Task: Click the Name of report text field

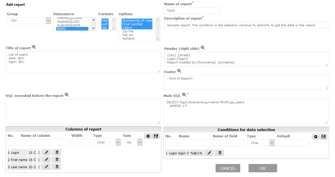Action: click(191, 11)
